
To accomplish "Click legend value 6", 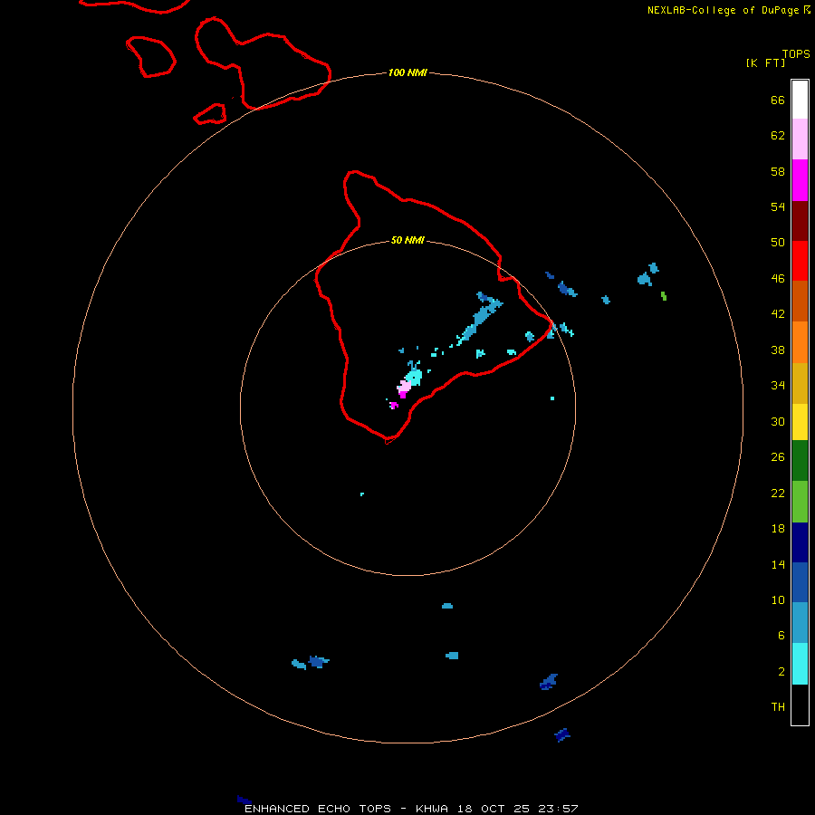I will click(x=781, y=635).
